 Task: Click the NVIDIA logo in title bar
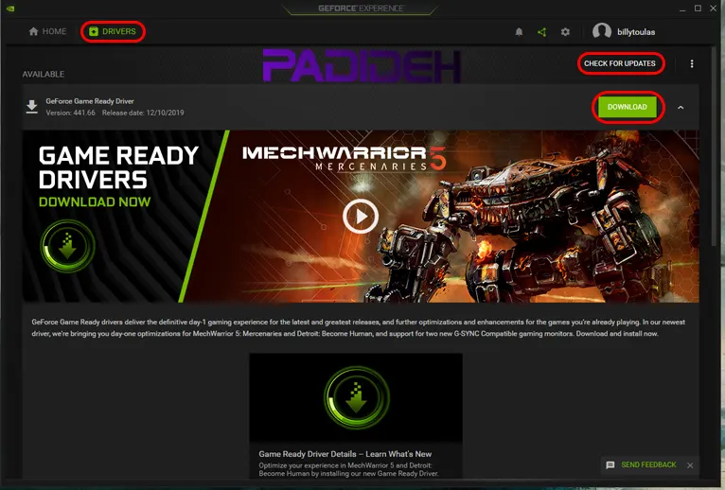pyautogui.click(x=10, y=9)
